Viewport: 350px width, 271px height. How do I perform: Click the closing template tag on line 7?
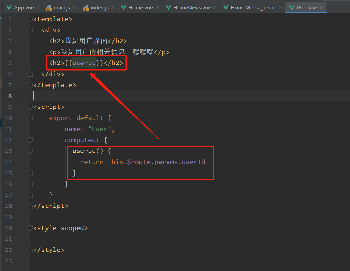[55, 85]
